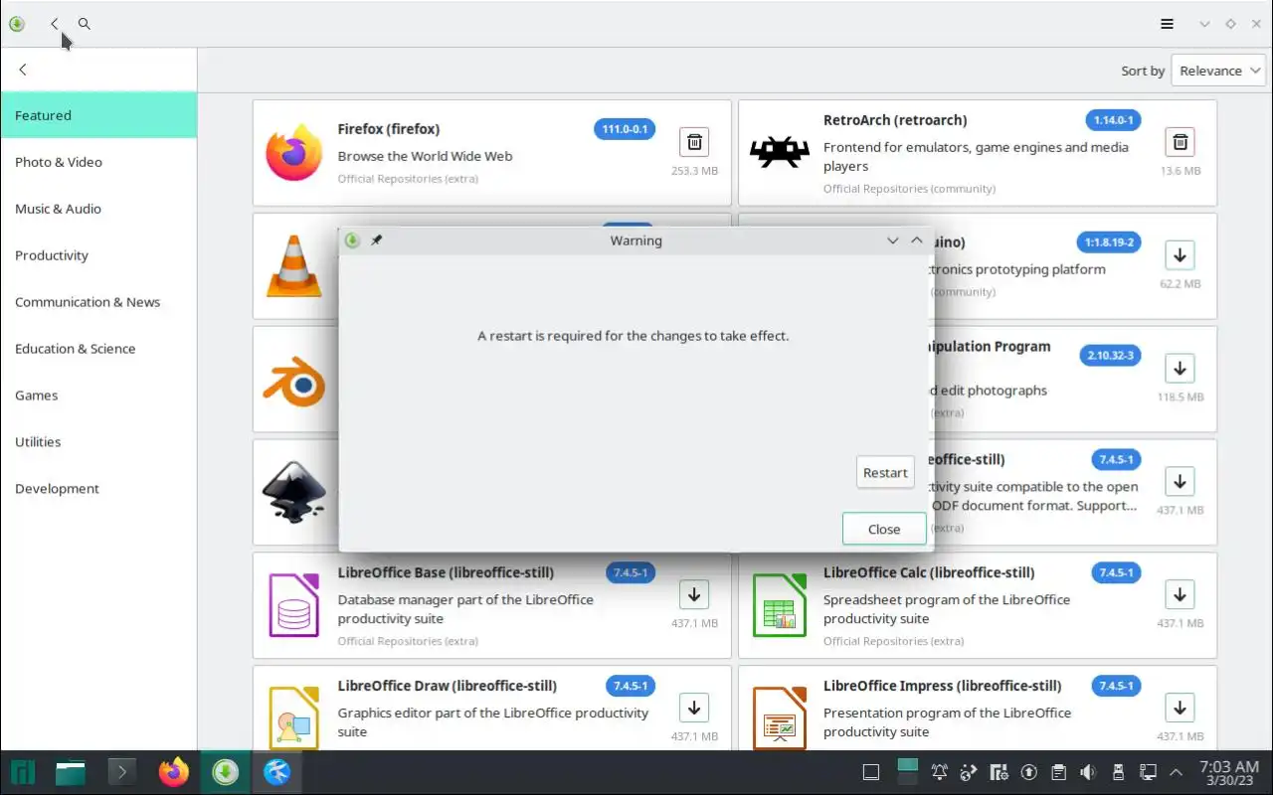Launch Firefox from the taskbar

point(174,772)
